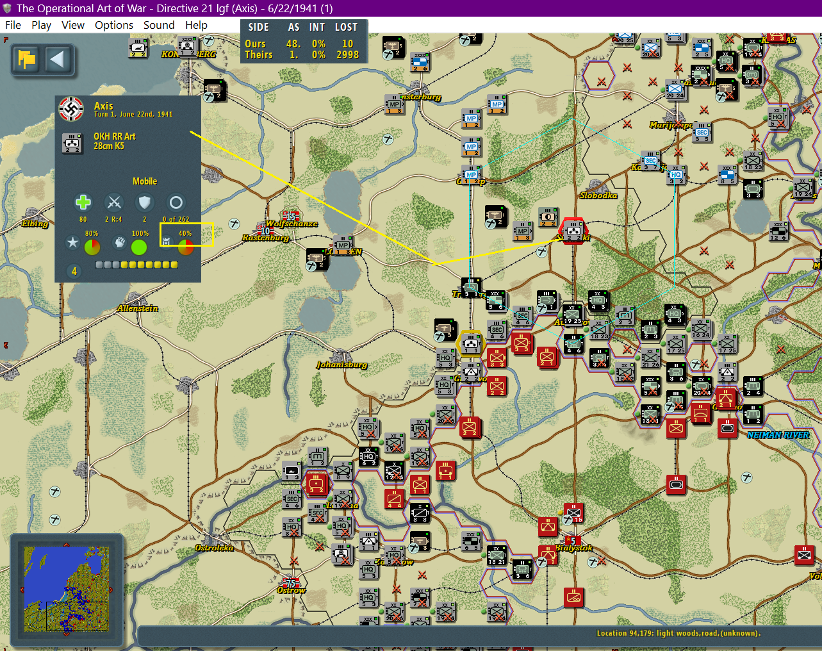Click the ring icon above 0 of 262
This screenshot has width=822, height=651.
tap(176, 202)
